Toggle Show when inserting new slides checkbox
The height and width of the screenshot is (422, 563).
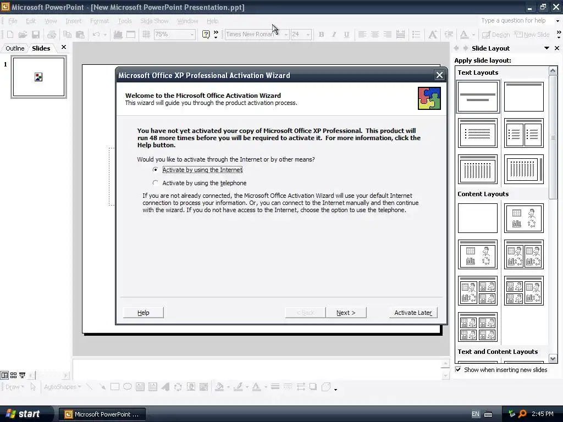click(458, 370)
